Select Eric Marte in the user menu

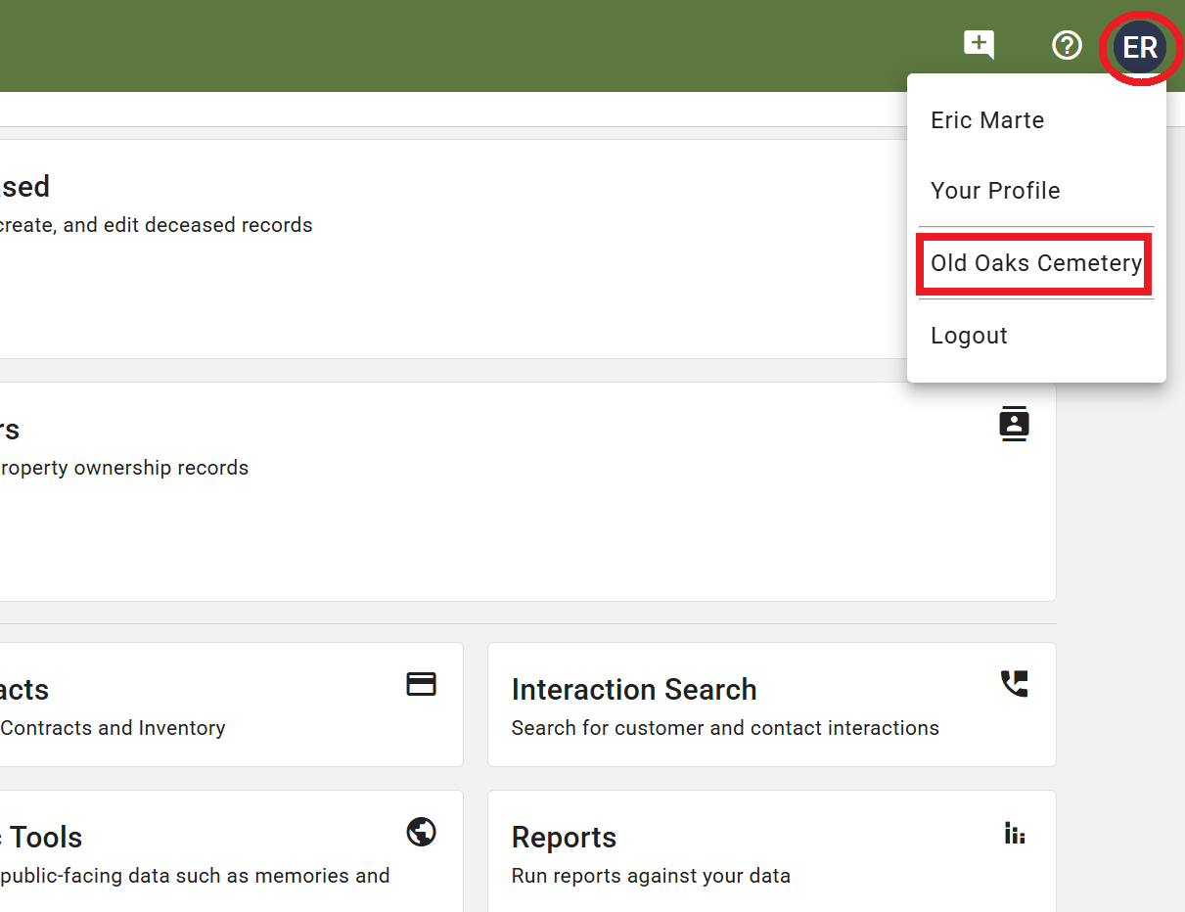(987, 120)
